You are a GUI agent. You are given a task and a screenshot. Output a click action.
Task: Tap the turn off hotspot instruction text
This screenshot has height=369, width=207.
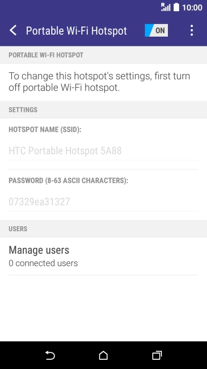[x=99, y=81]
